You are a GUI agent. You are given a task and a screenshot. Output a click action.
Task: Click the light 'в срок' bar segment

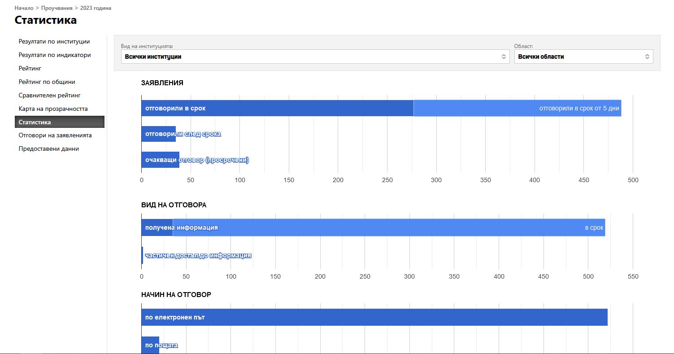coord(389,227)
